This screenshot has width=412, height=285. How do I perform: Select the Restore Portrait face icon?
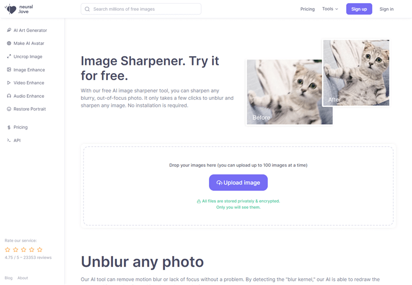coord(9,109)
